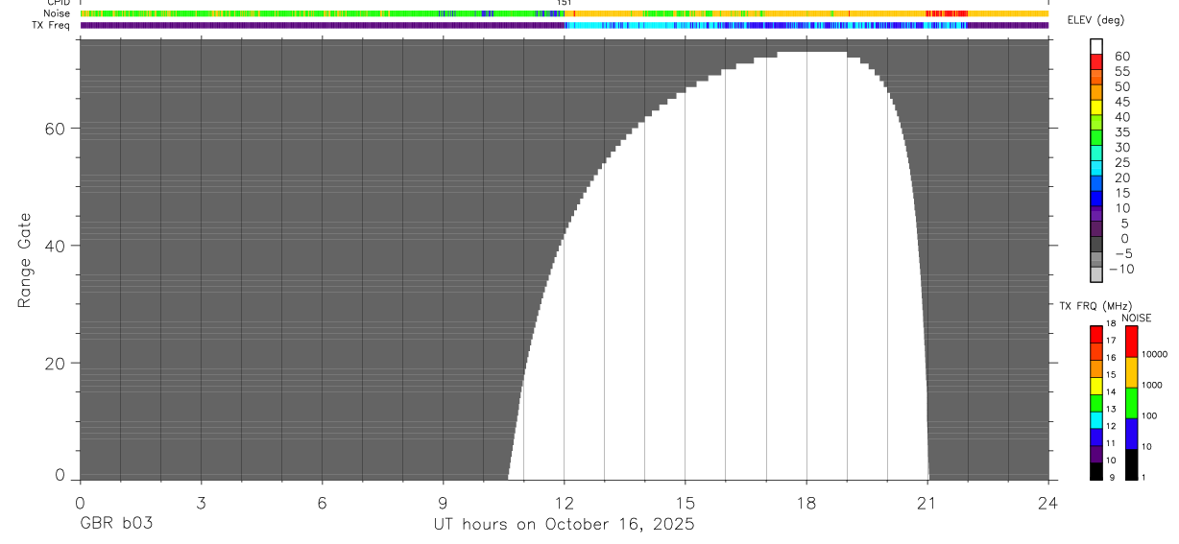Pick the yellow swatch in TX FRQ legend
The width and height of the screenshot is (1179, 544).
1095,386
